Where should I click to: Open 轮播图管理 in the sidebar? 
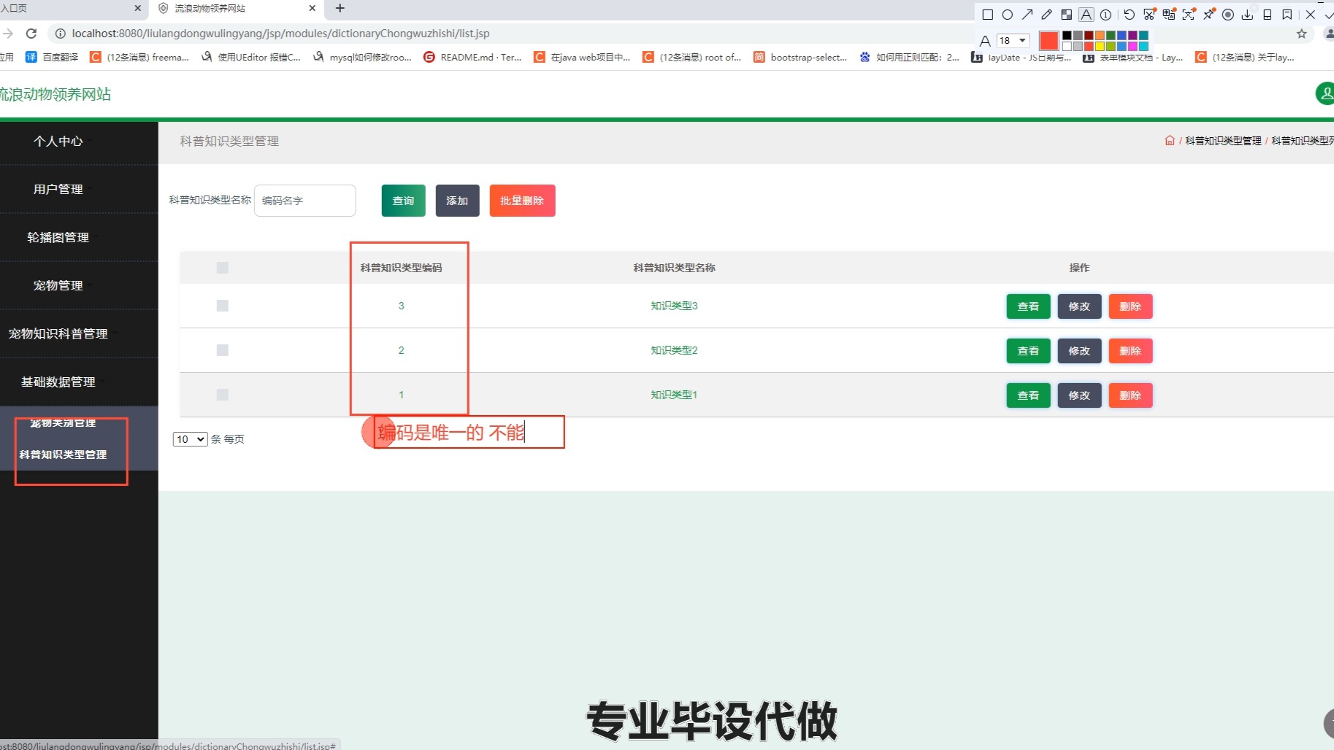pyautogui.click(x=58, y=238)
